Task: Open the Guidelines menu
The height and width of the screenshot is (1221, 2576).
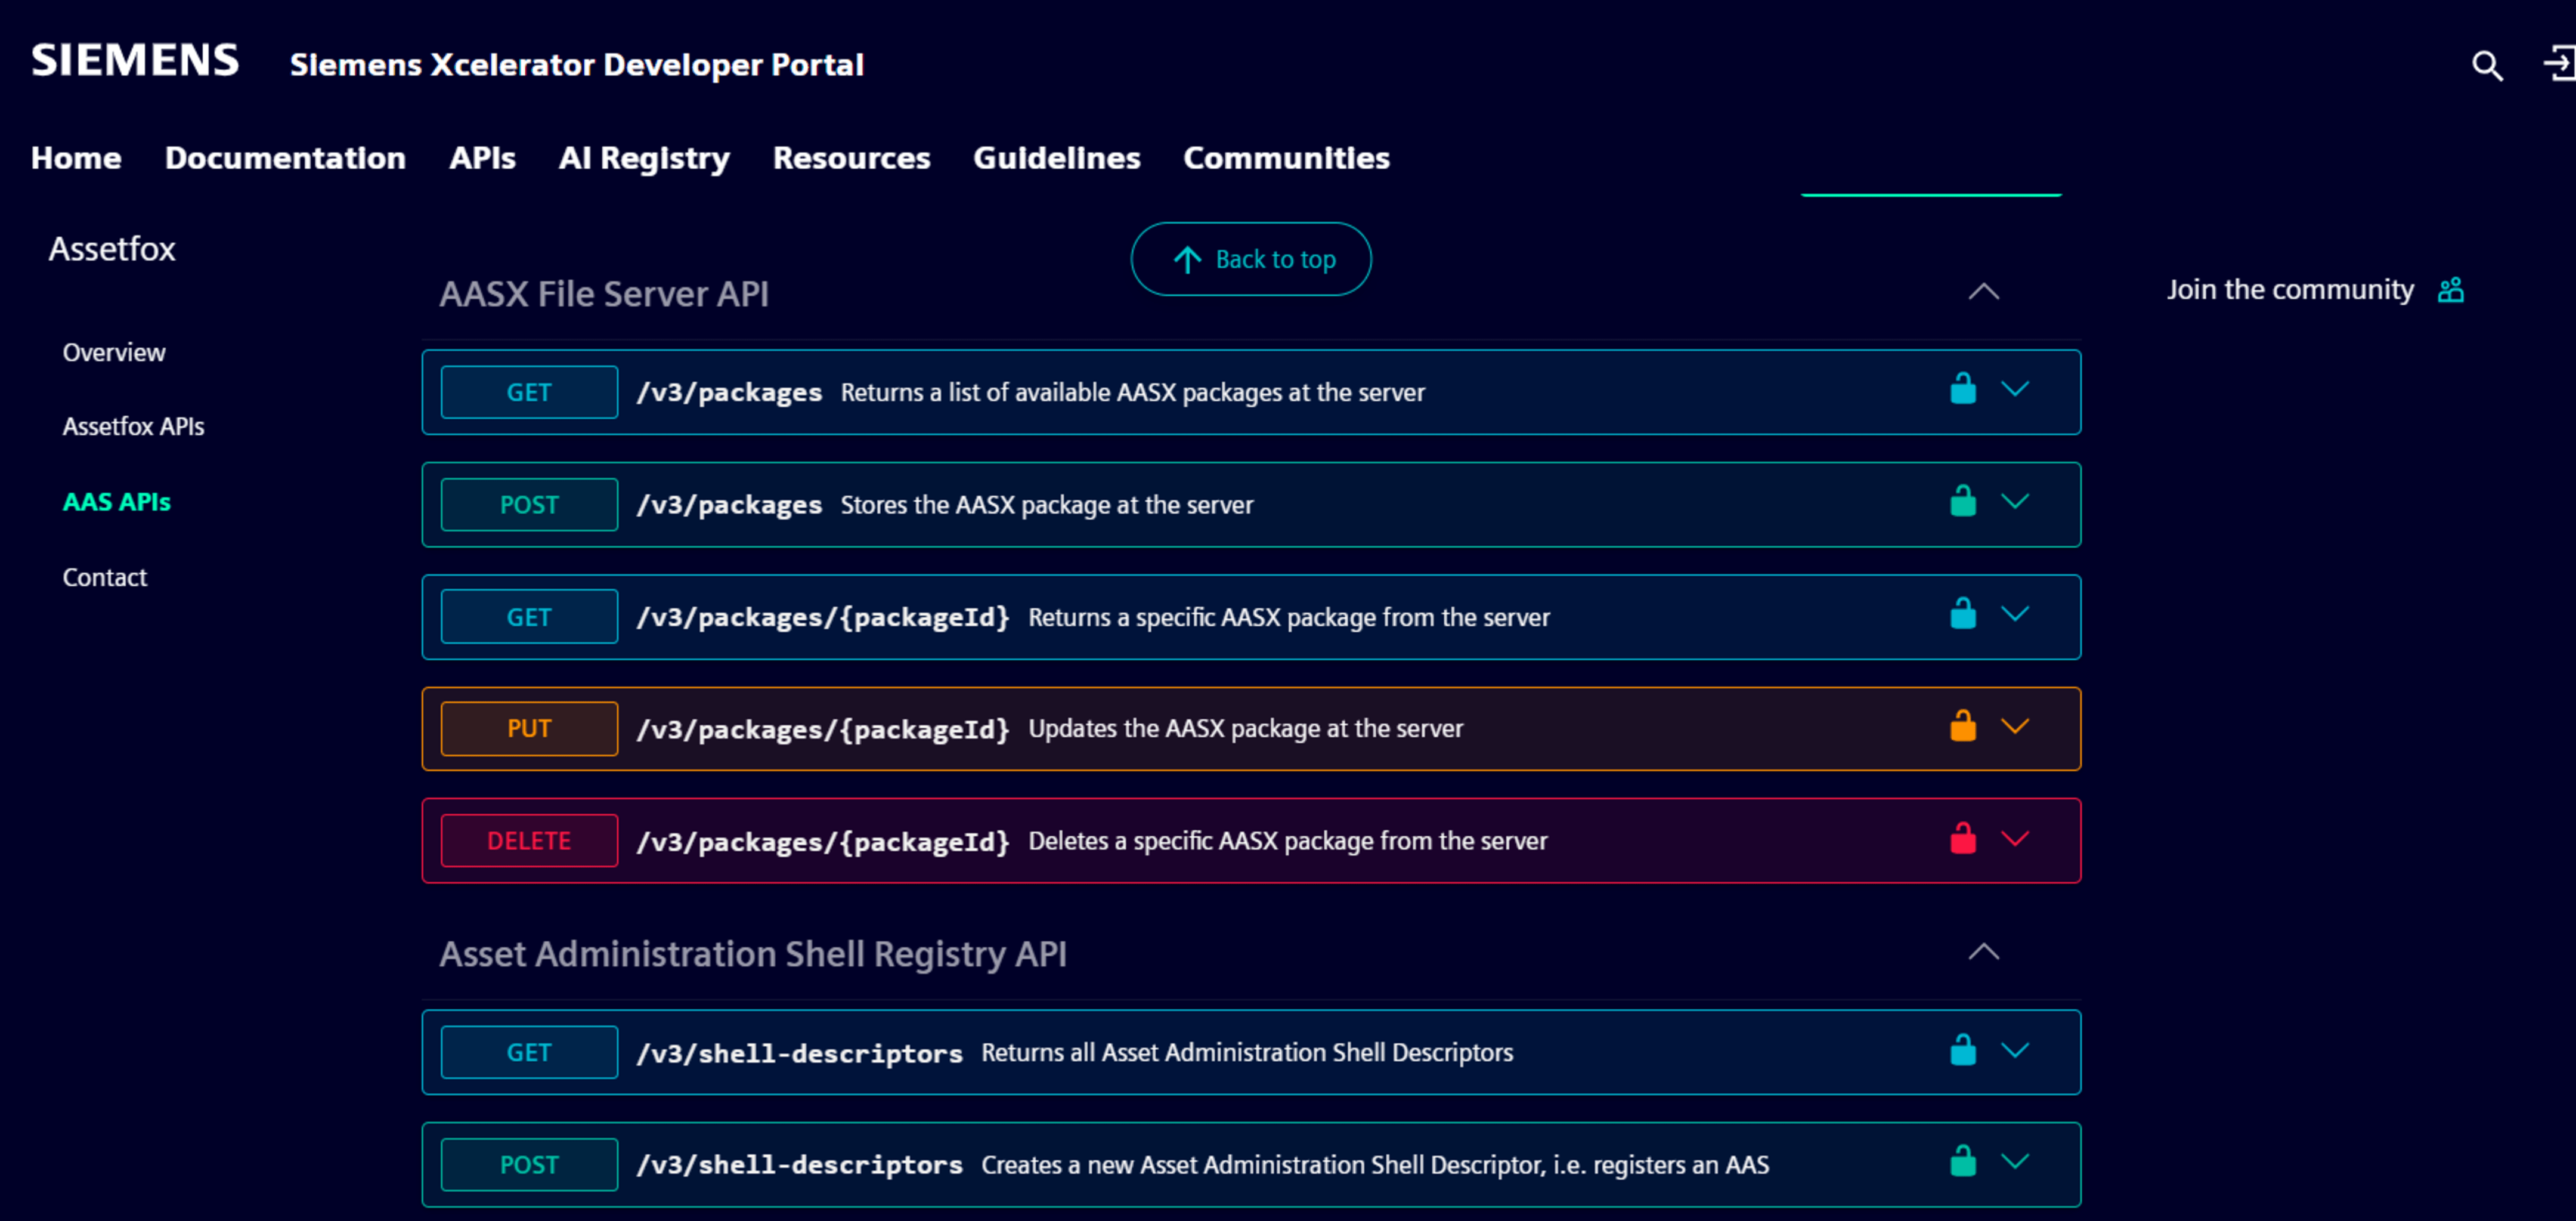Action: pyautogui.click(x=1056, y=158)
